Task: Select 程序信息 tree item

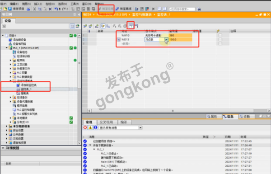Action: pyautogui.click(x=20, y=106)
